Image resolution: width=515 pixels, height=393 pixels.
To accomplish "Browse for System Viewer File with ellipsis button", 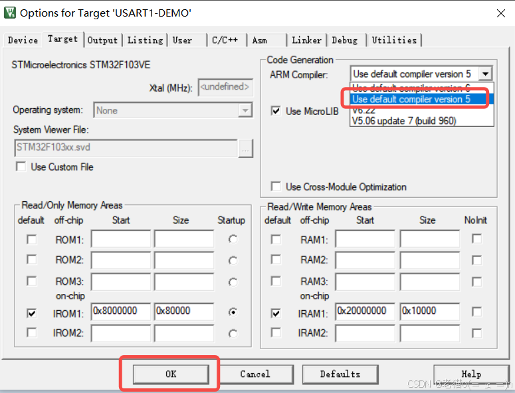I will [245, 148].
